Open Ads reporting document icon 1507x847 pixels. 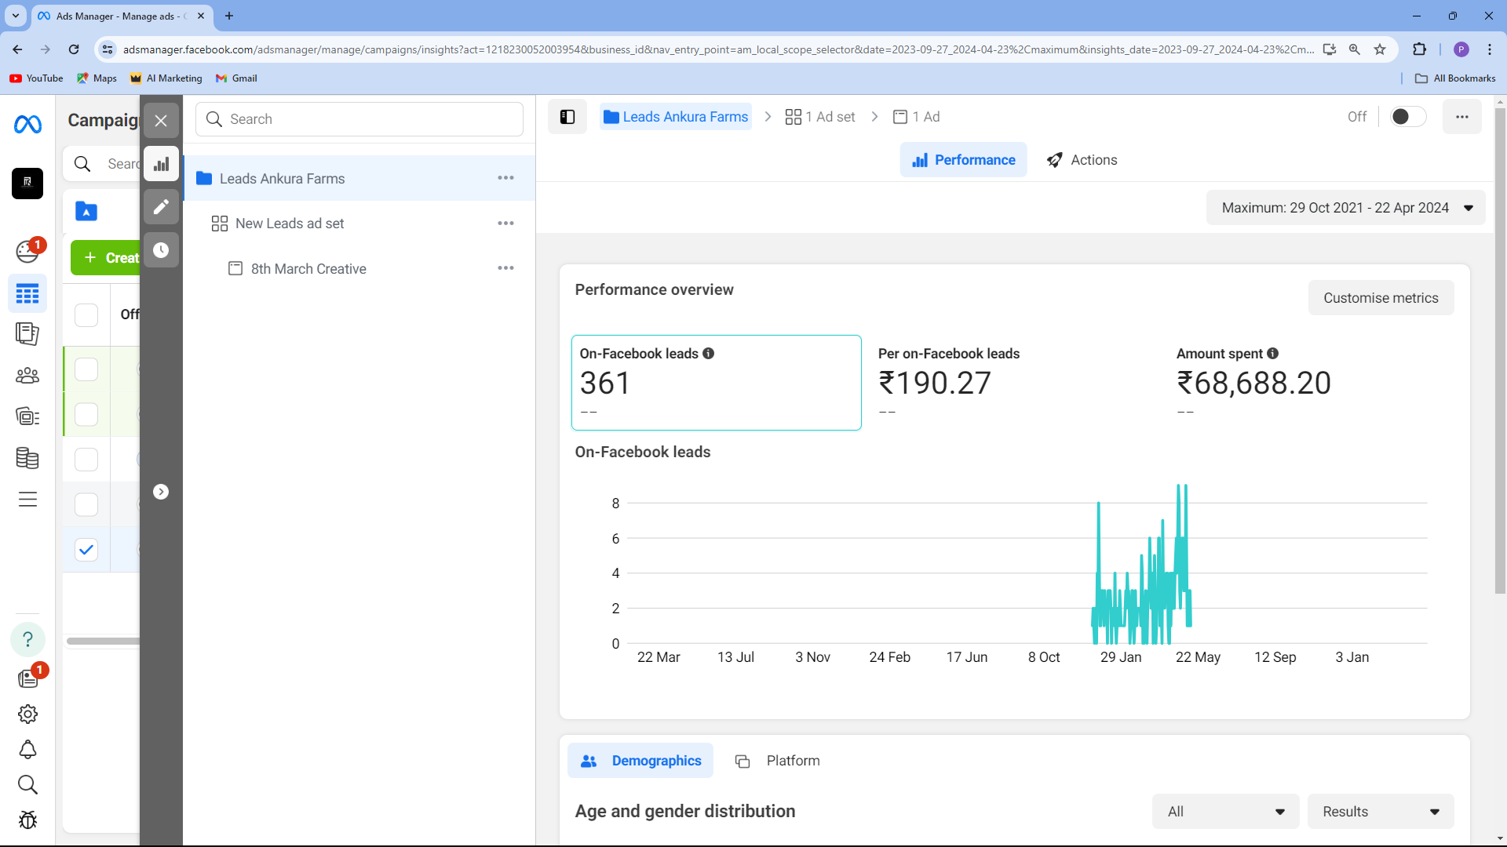click(27, 334)
